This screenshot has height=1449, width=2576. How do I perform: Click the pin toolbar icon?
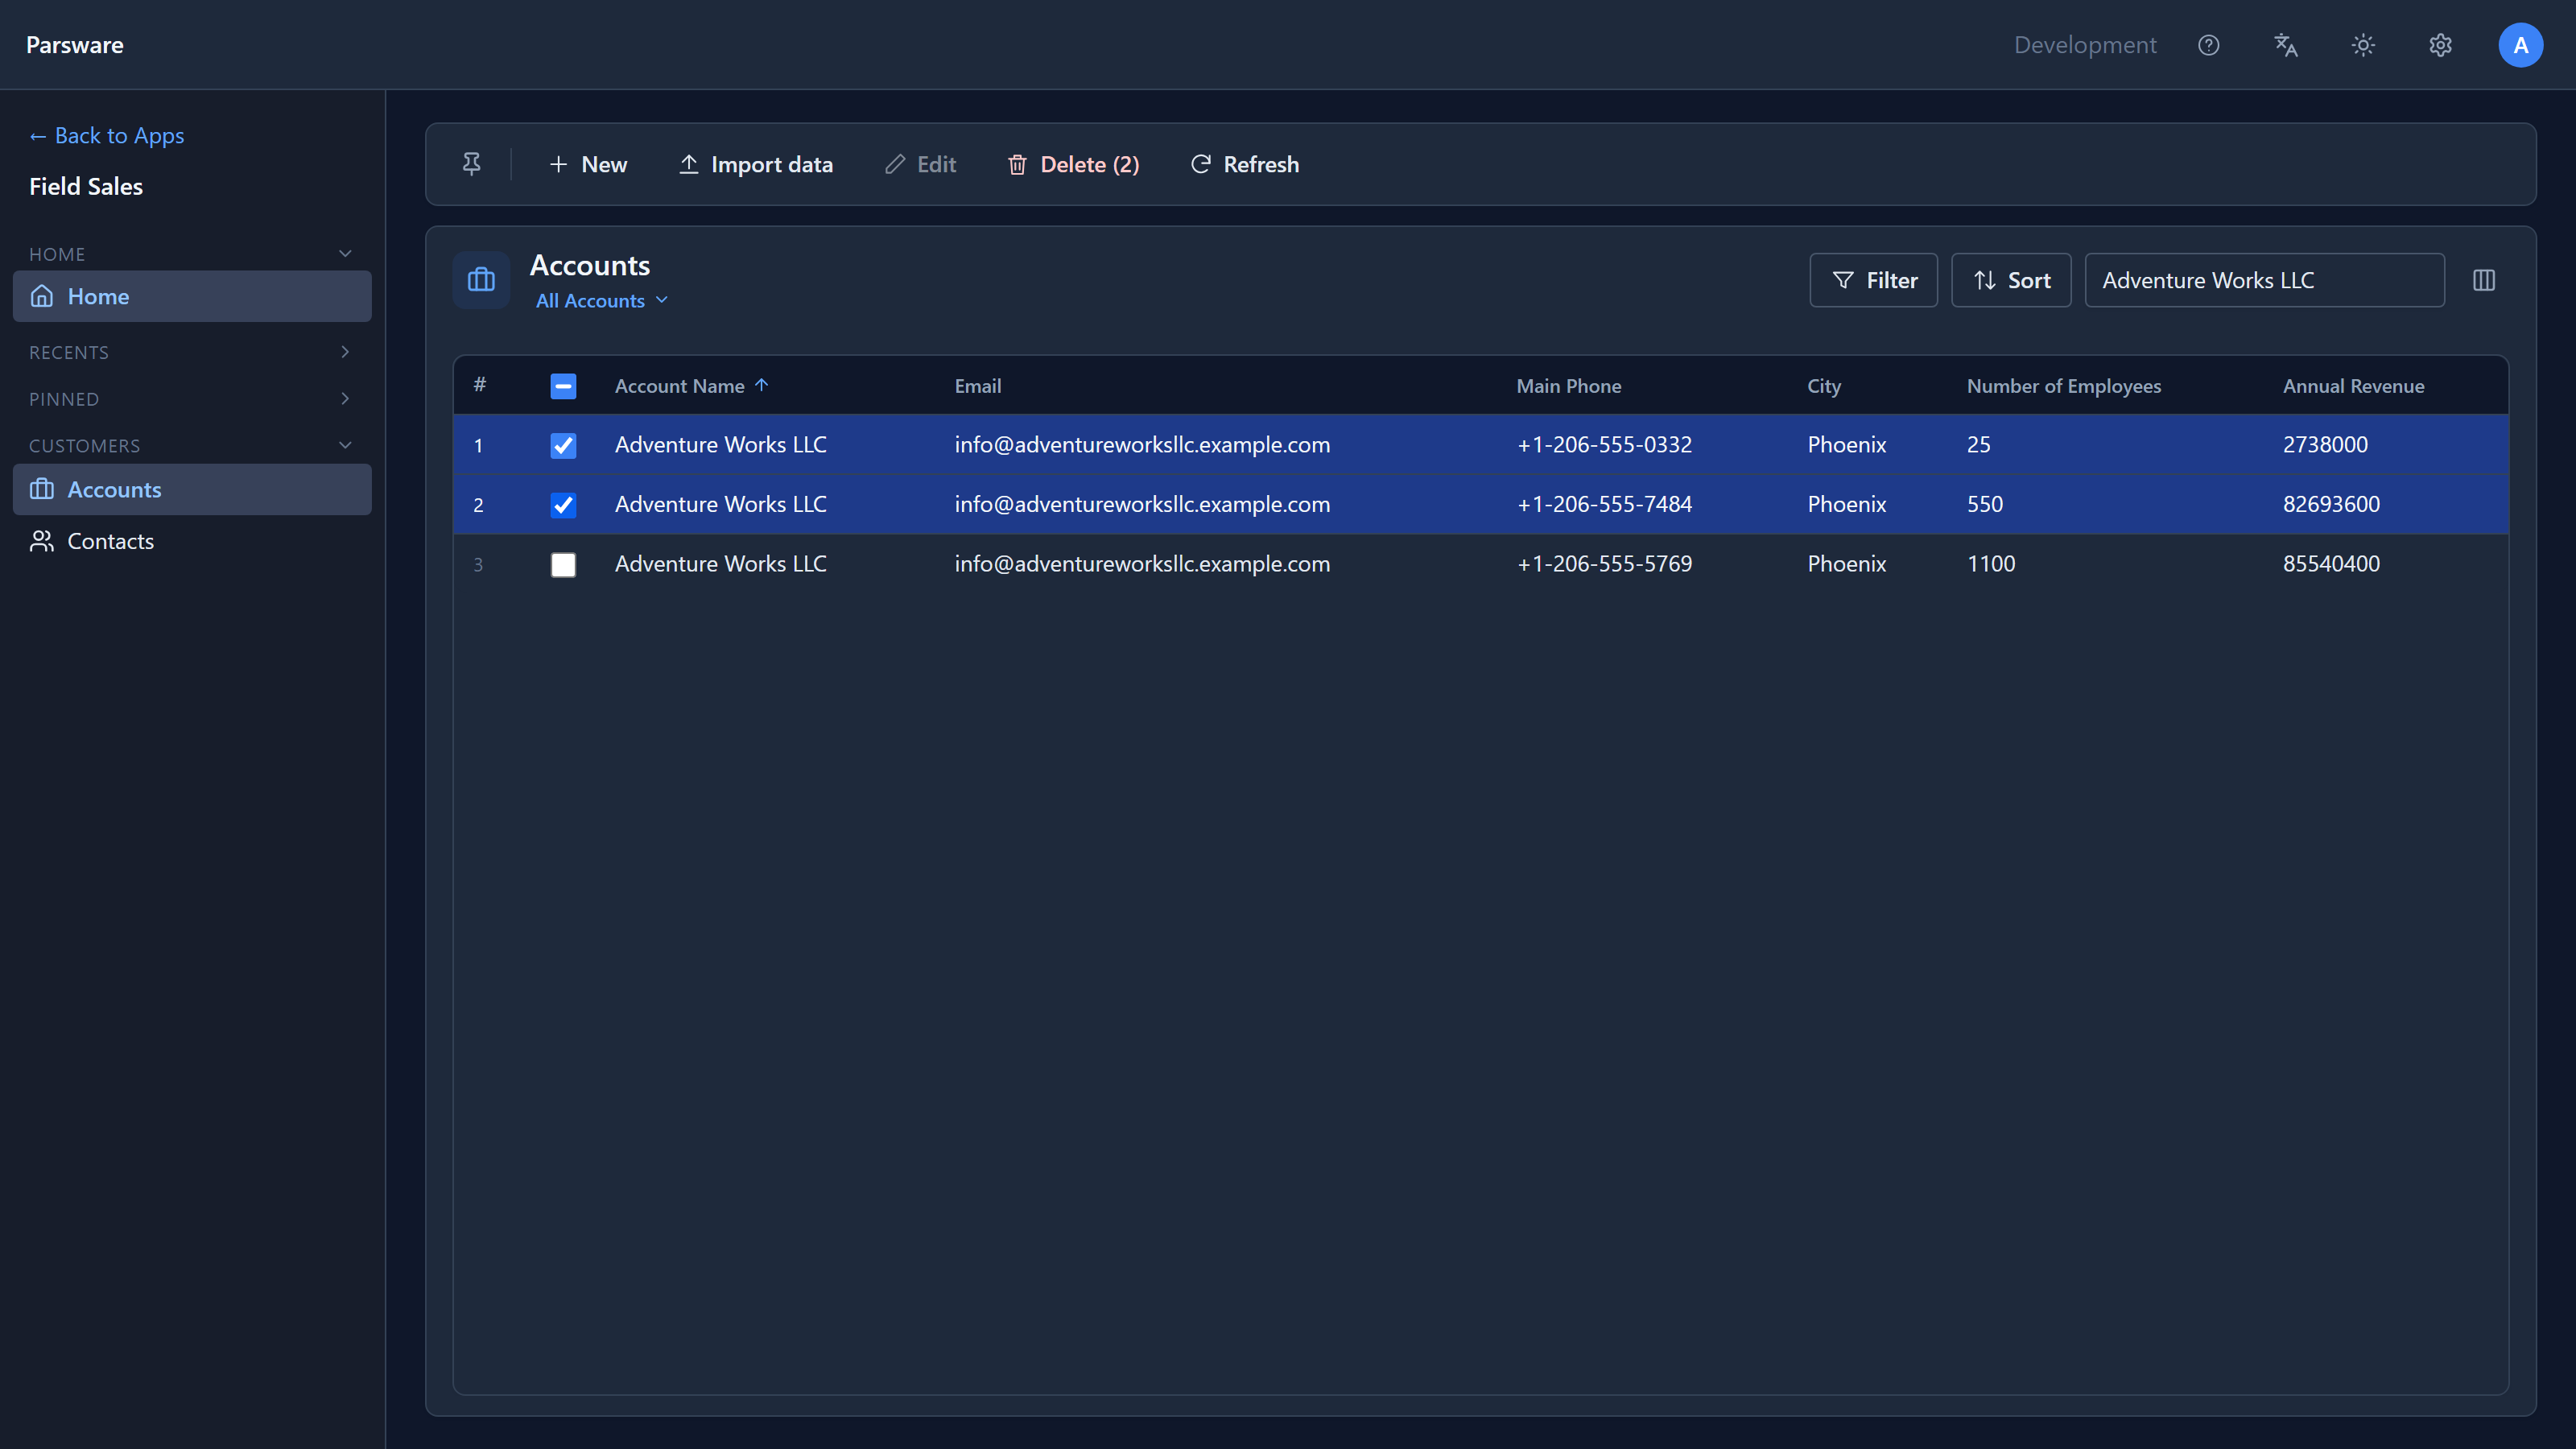pyautogui.click(x=472, y=164)
